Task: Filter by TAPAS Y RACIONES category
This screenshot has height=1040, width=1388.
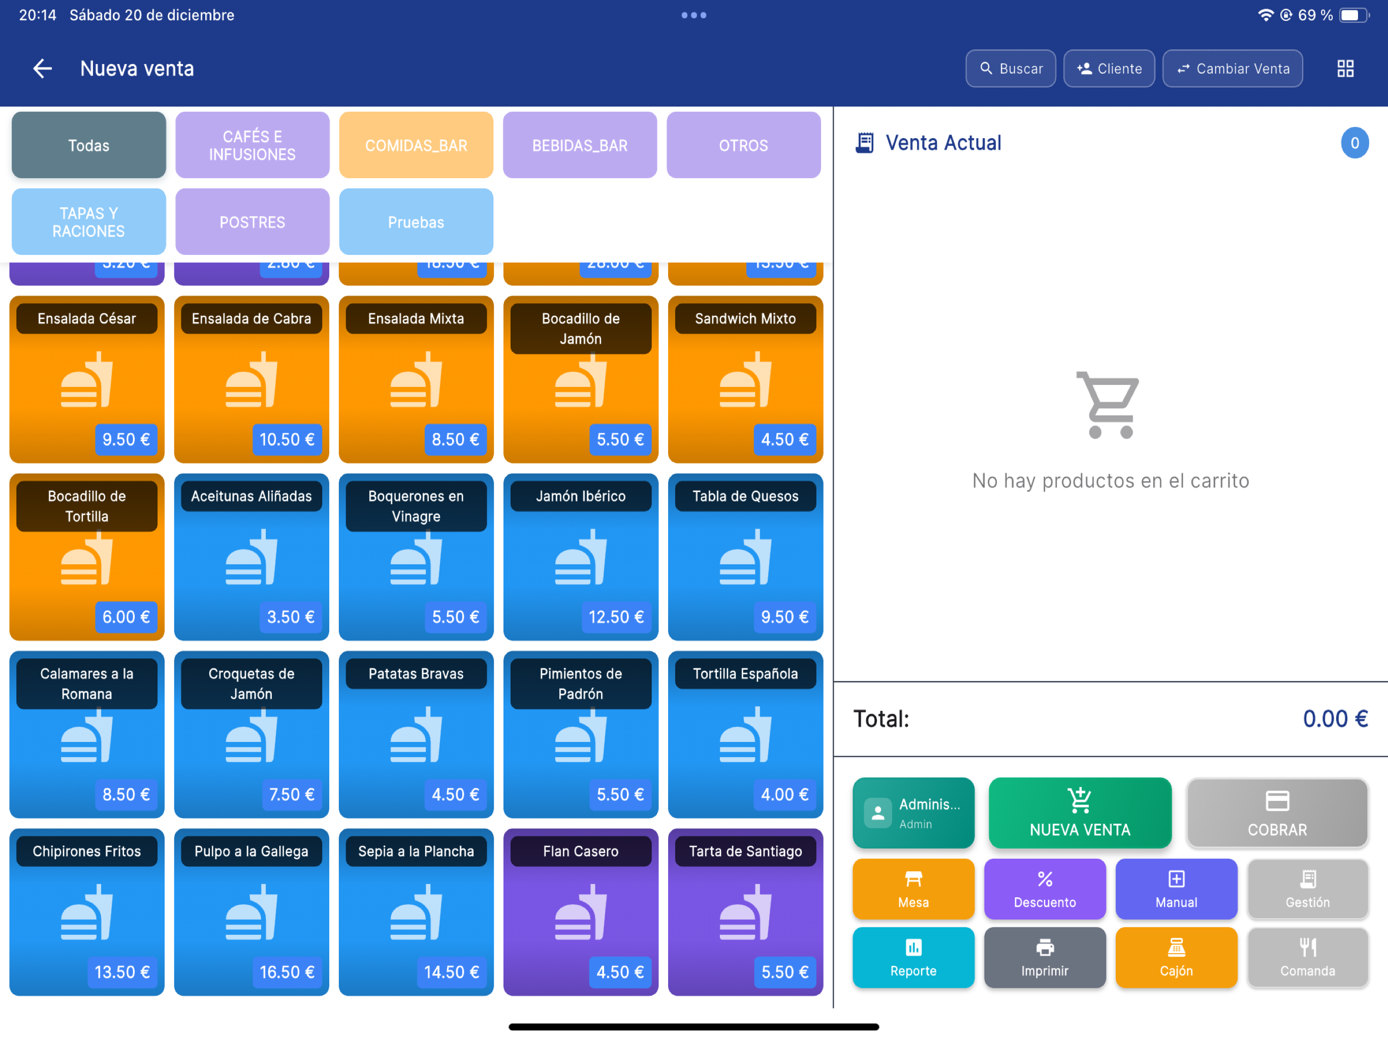Action: coord(88,221)
